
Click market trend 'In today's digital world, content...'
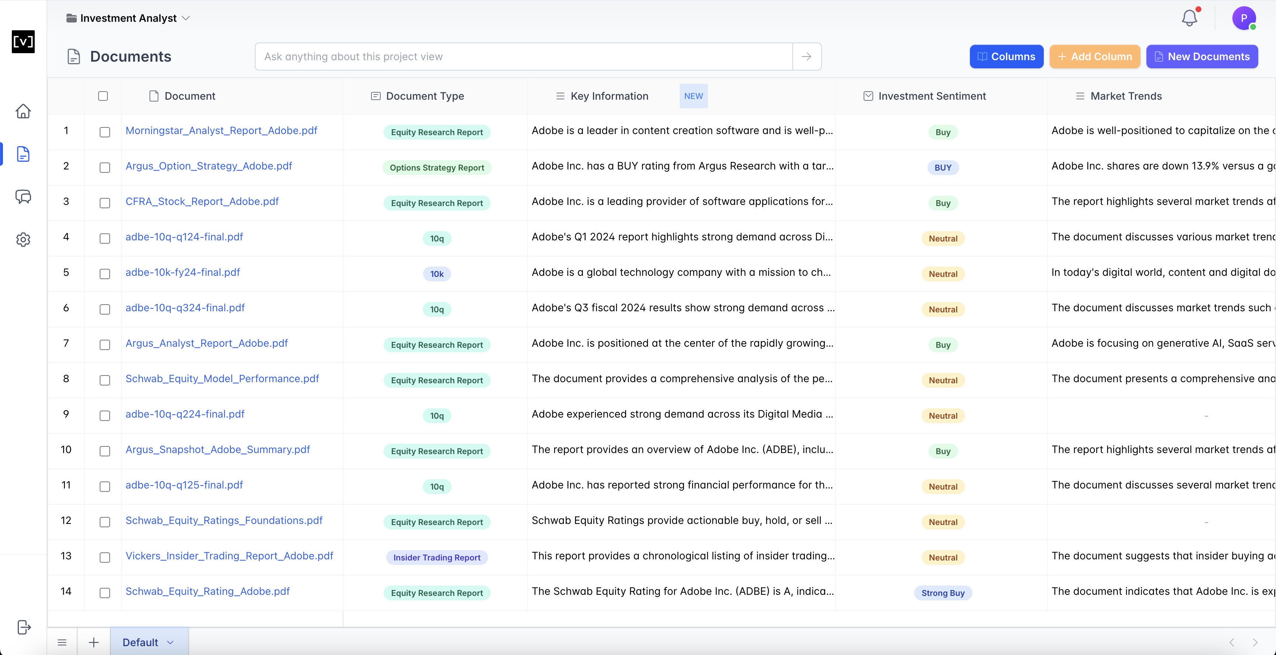(1163, 272)
